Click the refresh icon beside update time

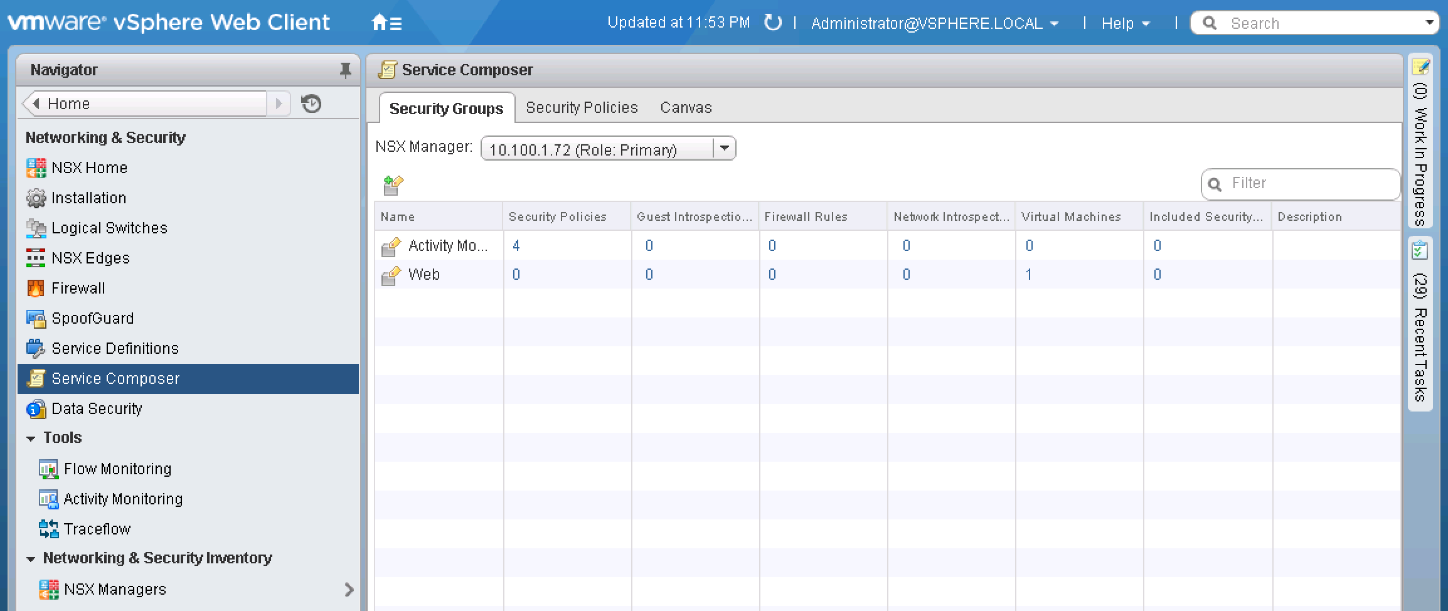coord(773,23)
